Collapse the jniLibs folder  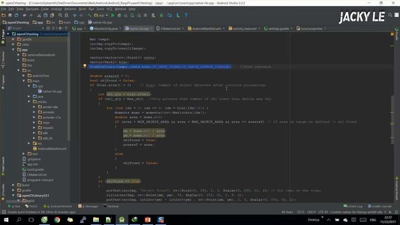tap(29, 101)
